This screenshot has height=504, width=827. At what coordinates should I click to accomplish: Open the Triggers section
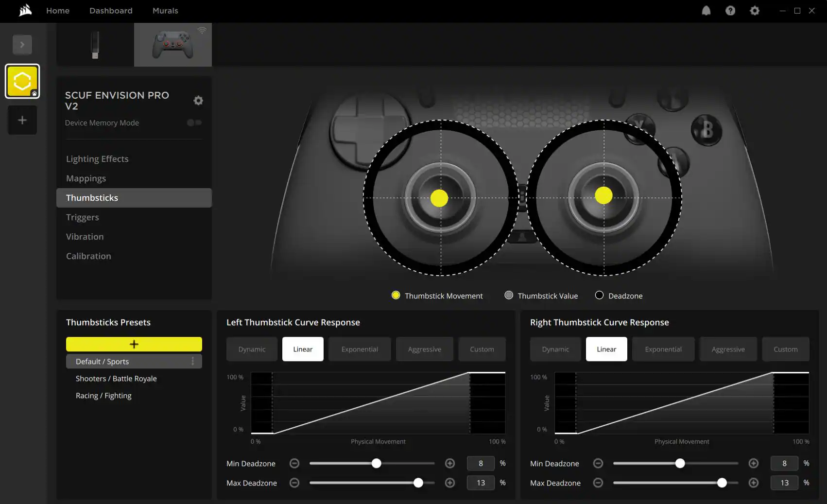[83, 217]
